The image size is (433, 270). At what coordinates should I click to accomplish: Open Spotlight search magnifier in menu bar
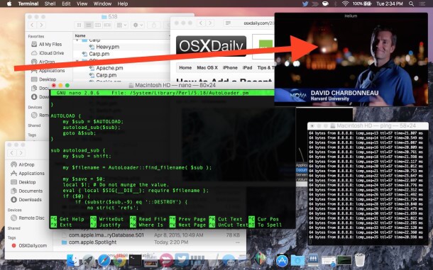tap(411, 4)
